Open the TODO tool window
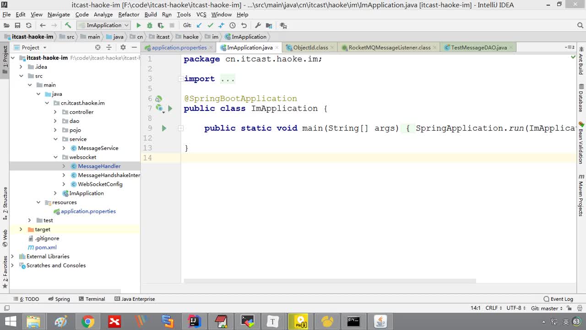 [x=27, y=299]
